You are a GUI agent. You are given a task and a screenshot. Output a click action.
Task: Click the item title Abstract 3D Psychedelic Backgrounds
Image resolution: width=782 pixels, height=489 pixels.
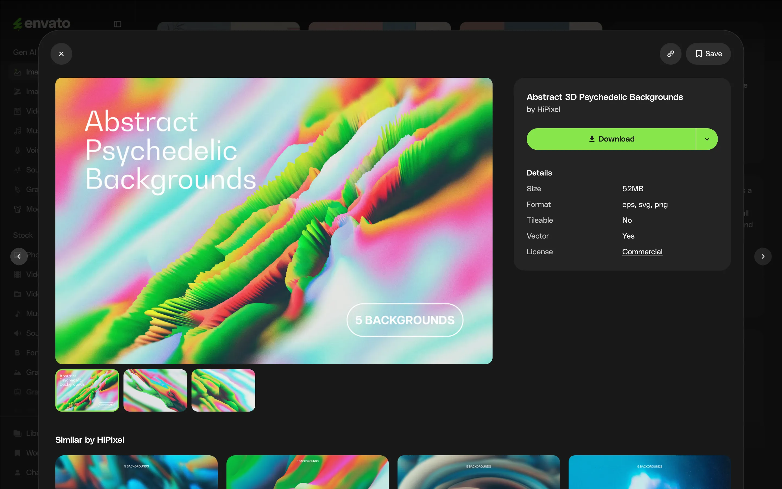(605, 97)
